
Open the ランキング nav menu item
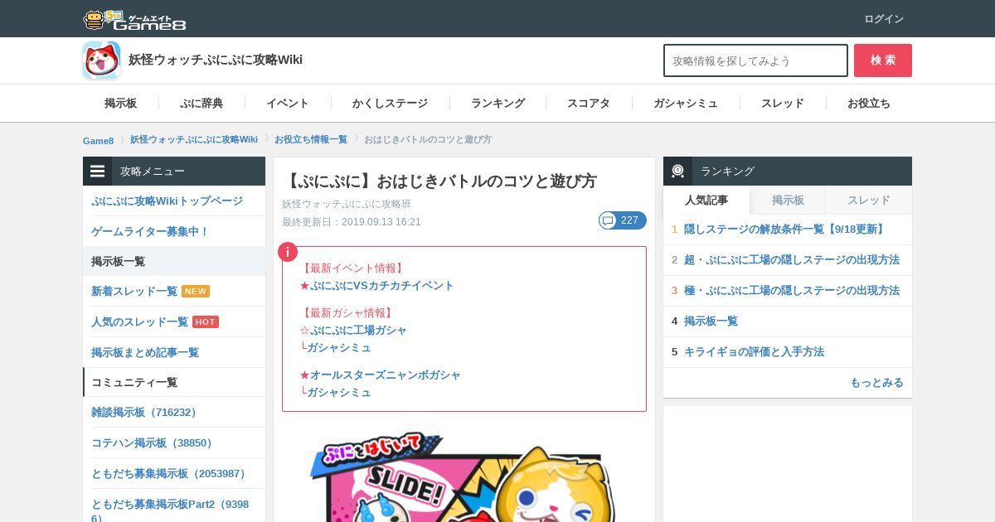click(498, 104)
